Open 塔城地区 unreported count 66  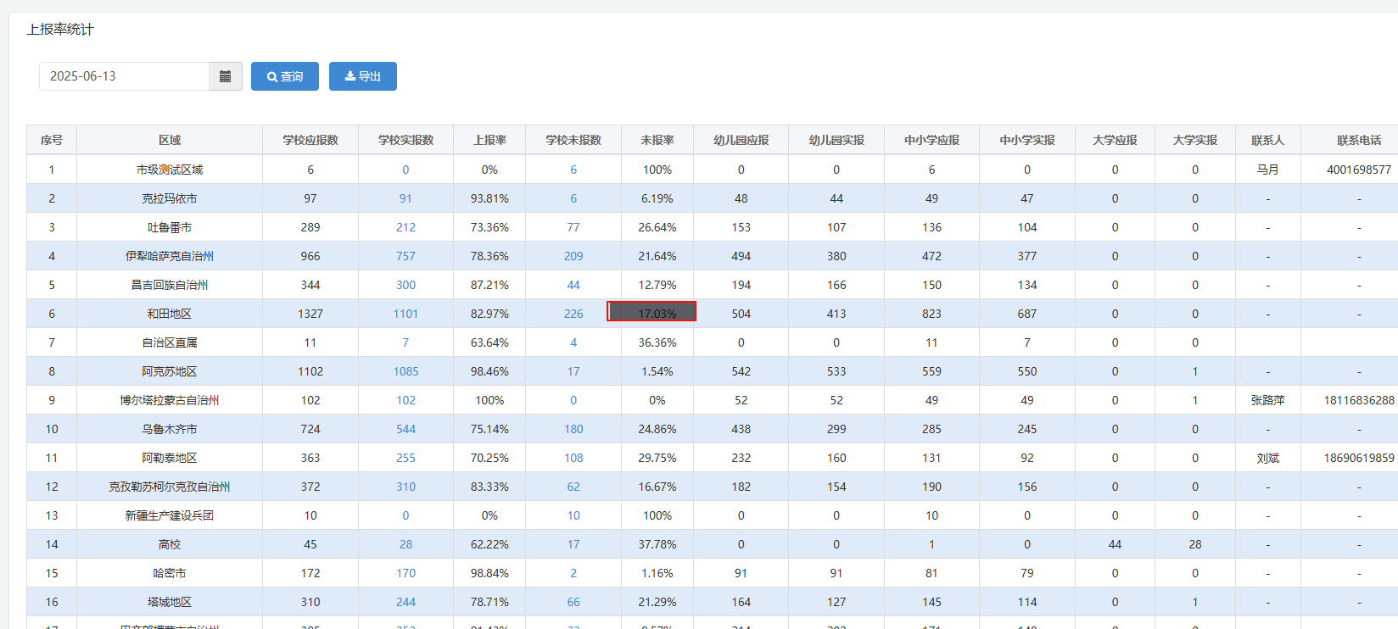click(x=573, y=602)
